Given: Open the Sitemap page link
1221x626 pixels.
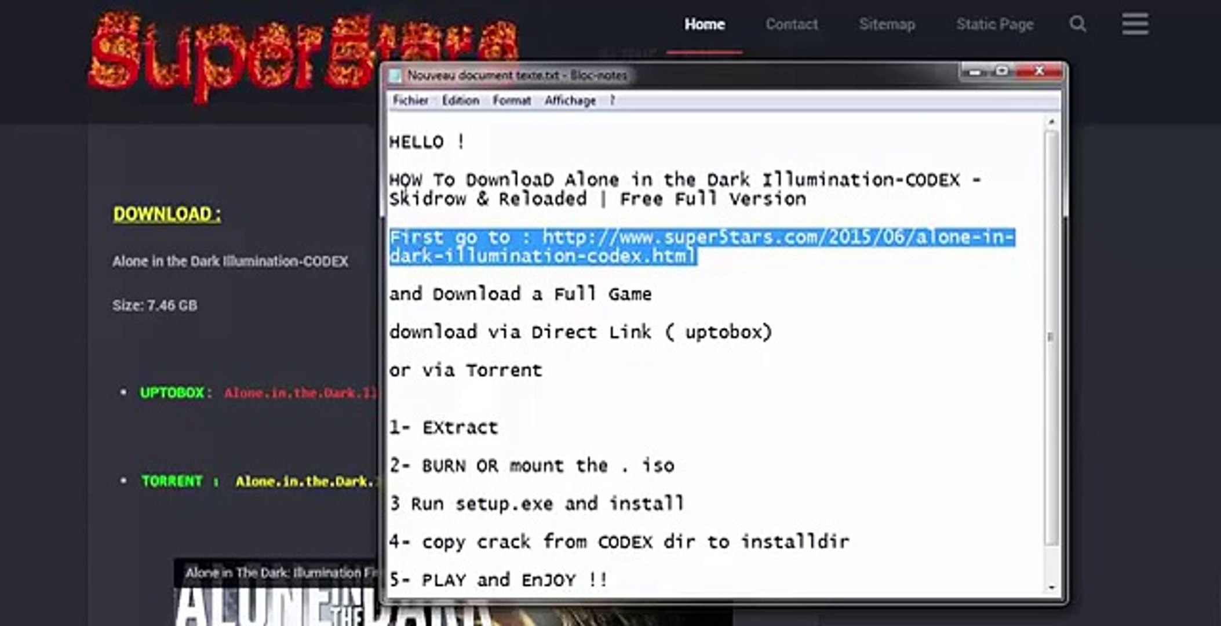Looking at the screenshot, I should 887,24.
